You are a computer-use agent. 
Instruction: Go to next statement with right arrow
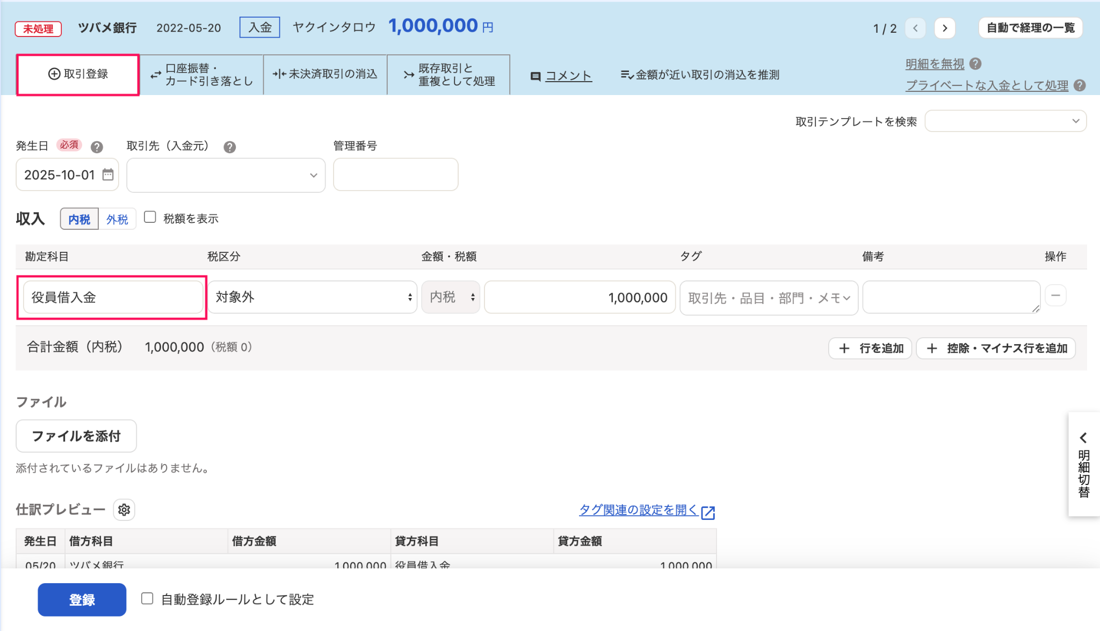point(945,28)
